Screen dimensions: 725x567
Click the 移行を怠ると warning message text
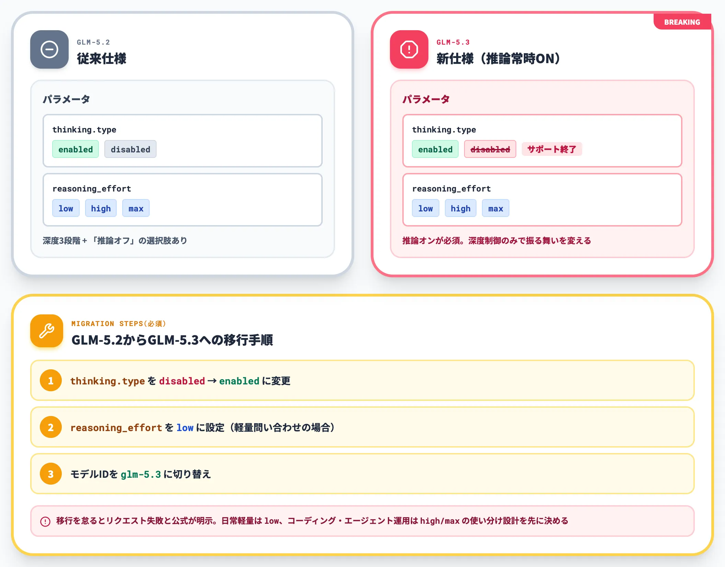click(312, 521)
